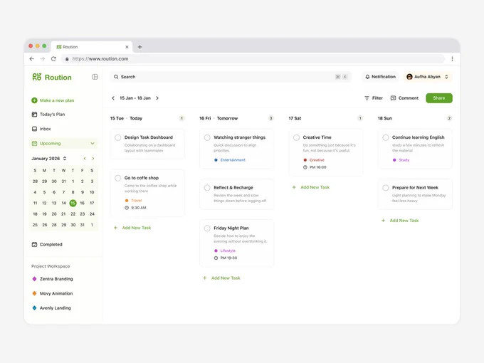
Task: Select the Roution browser tab
Action: [92, 47]
